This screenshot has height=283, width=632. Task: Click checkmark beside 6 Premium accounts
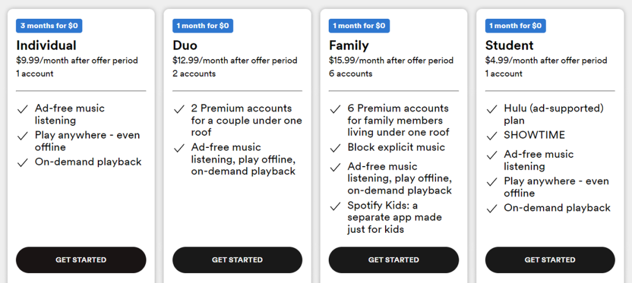point(335,109)
